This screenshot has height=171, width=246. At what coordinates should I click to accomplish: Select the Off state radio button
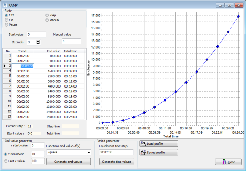(x=6, y=15)
